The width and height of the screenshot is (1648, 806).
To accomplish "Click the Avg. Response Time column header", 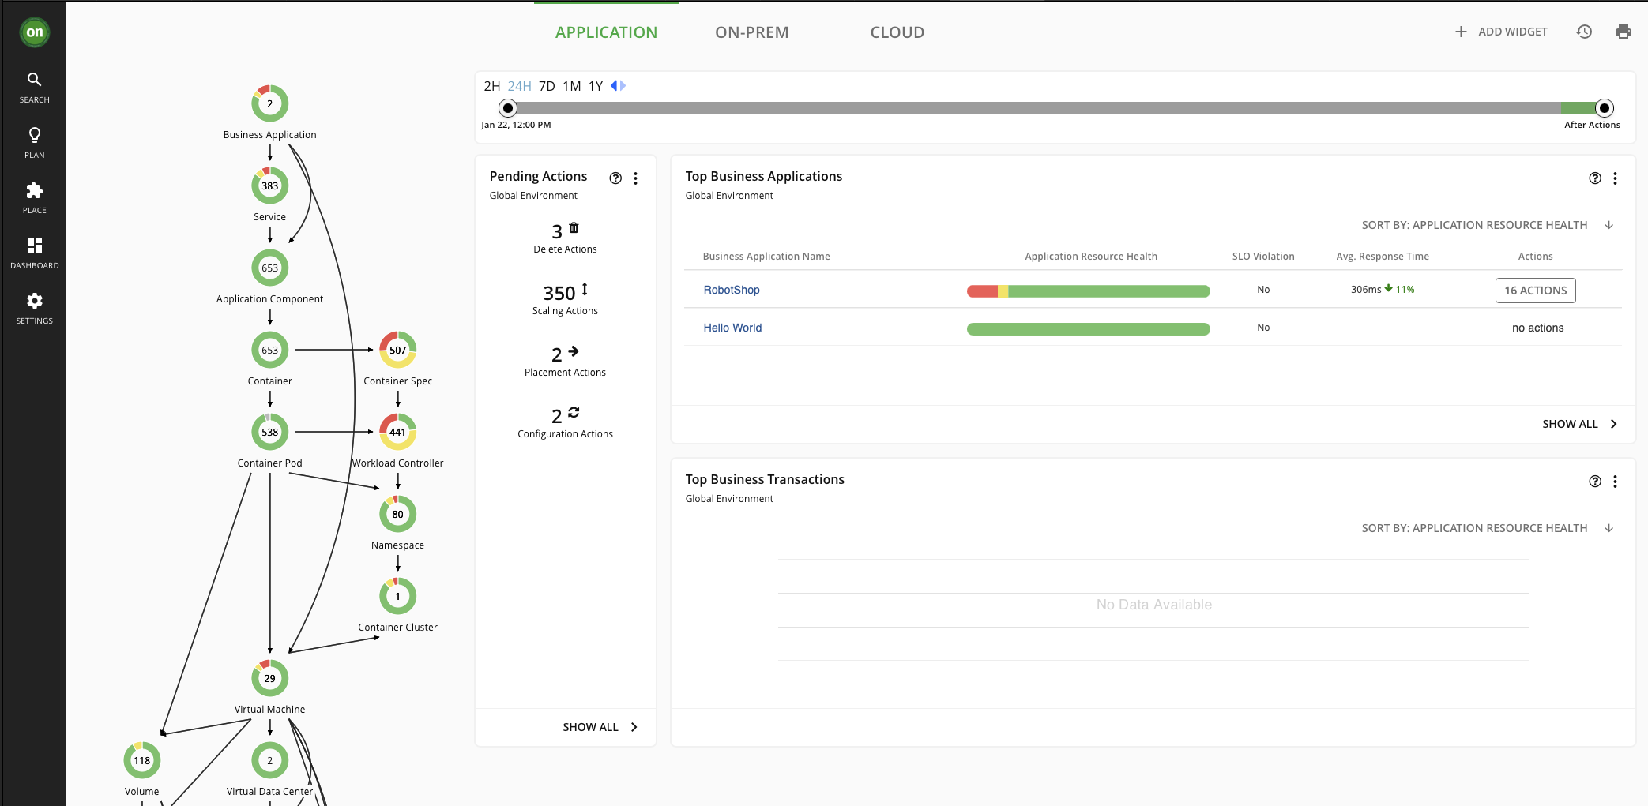I will click(x=1383, y=257).
